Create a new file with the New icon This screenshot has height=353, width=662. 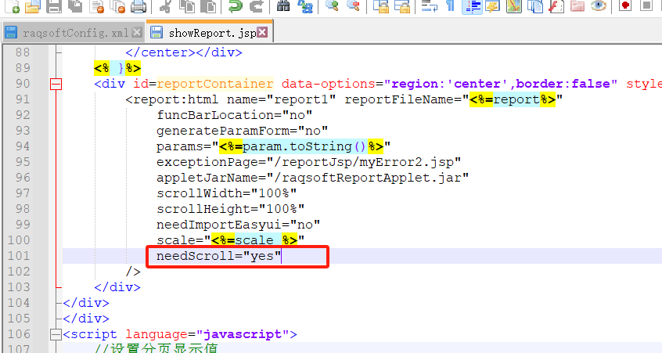(x=12, y=6)
